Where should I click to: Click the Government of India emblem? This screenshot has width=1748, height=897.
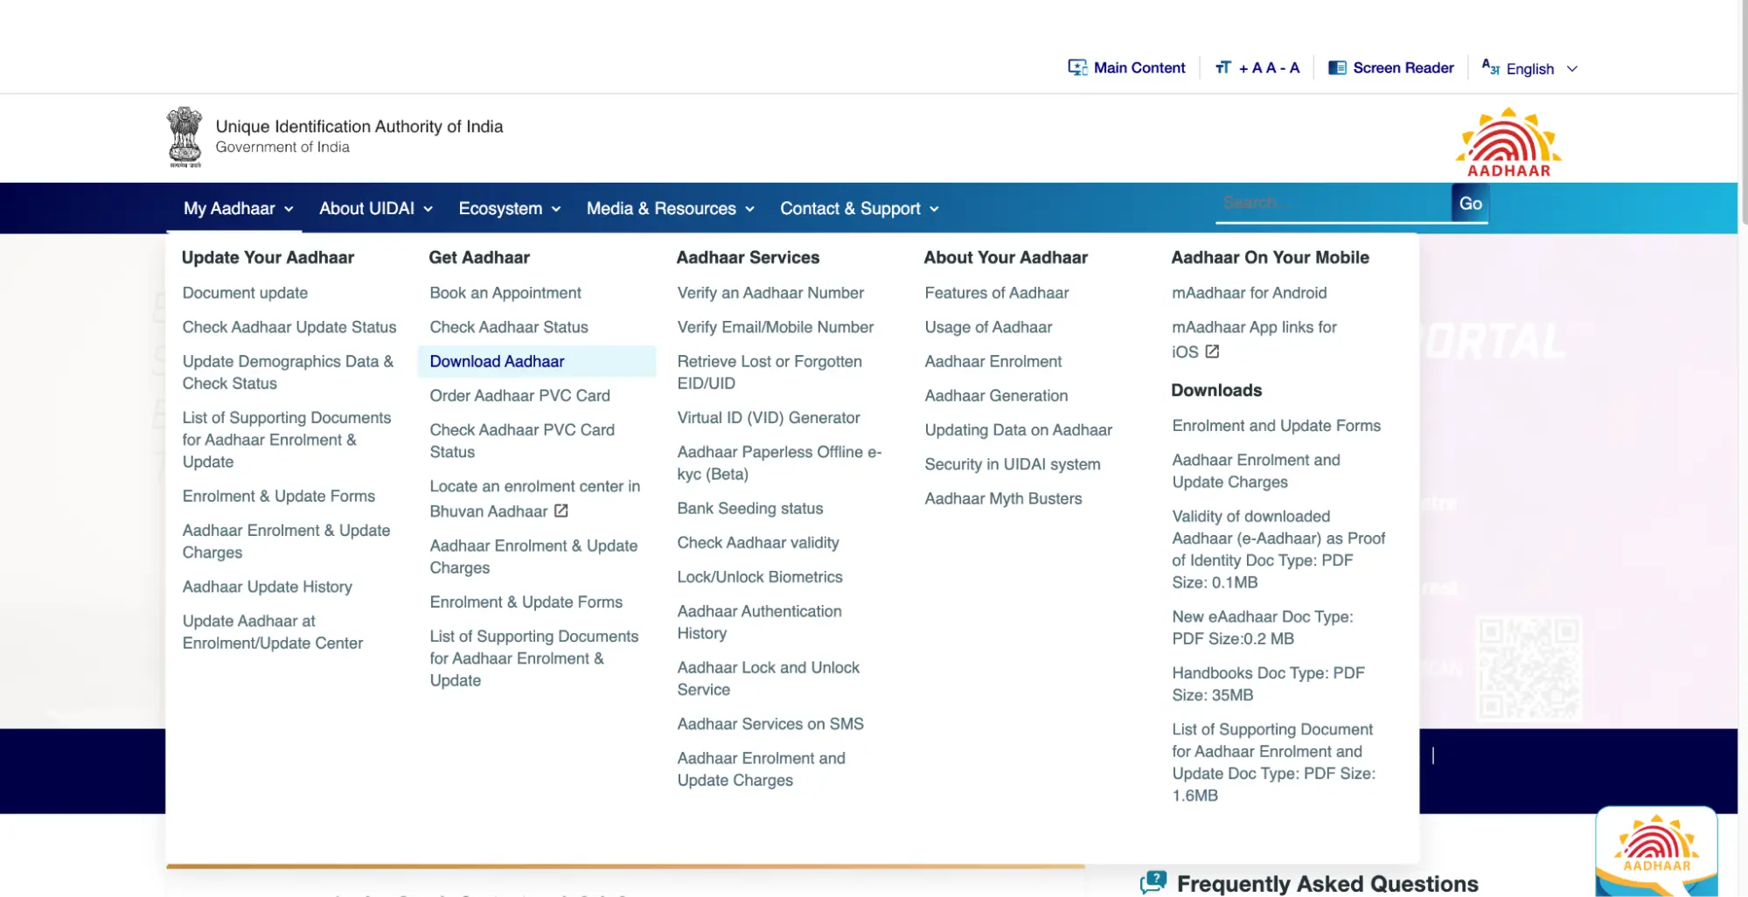click(185, 137)
